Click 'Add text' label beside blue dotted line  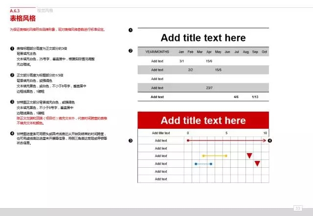click(161, 164)
